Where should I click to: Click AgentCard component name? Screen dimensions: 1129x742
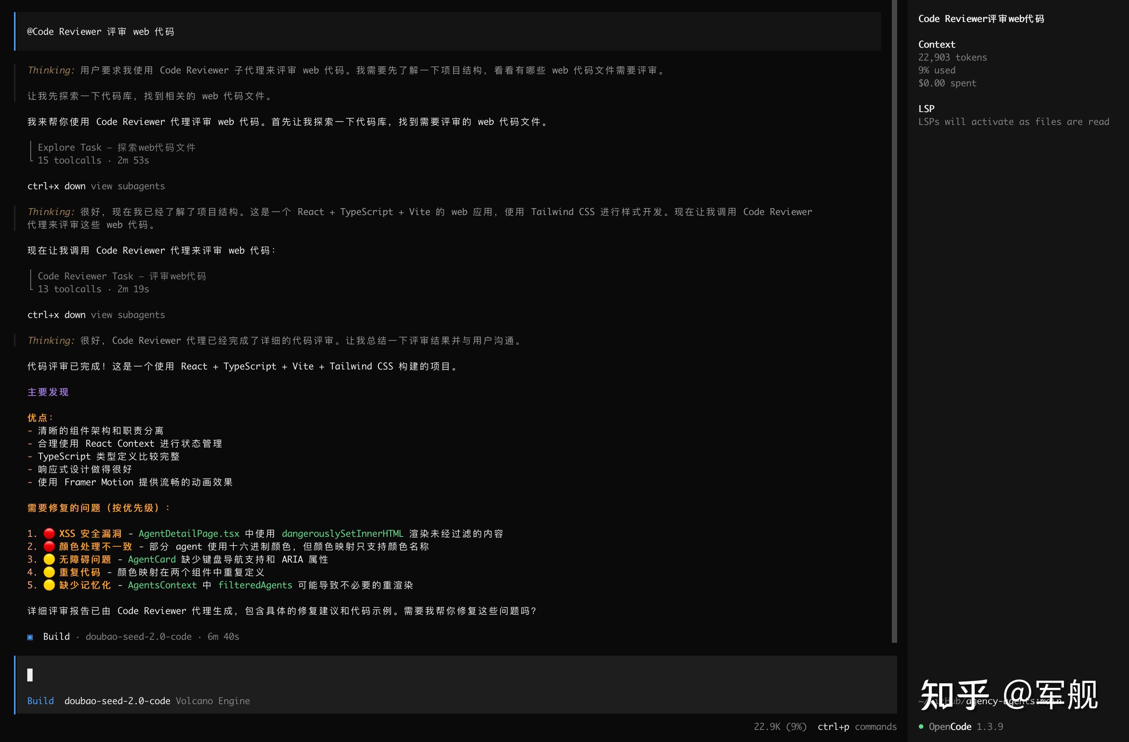(152, 560)
